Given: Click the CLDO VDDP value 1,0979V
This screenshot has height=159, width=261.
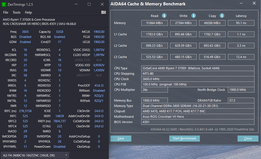Looking at the screenshot, I should pyautogui.click(x=99, y=55).
